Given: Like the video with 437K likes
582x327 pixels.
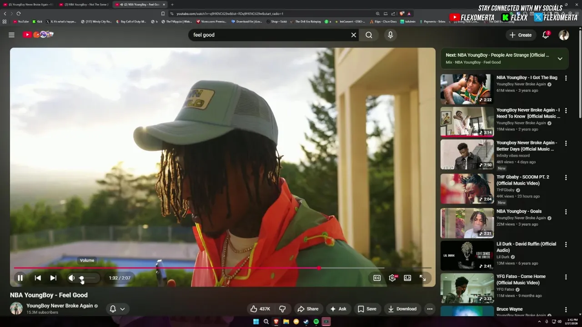Looking at the screenshot, I should [260, 309].
